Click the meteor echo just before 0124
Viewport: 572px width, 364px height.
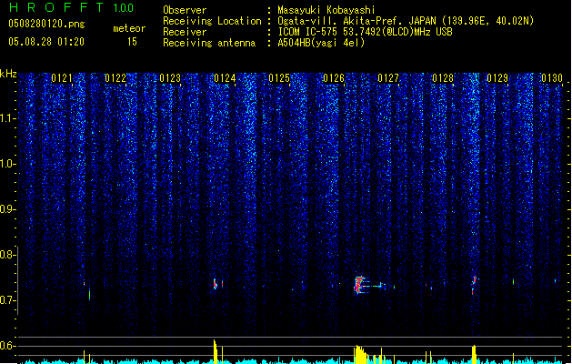click(216, 284)
